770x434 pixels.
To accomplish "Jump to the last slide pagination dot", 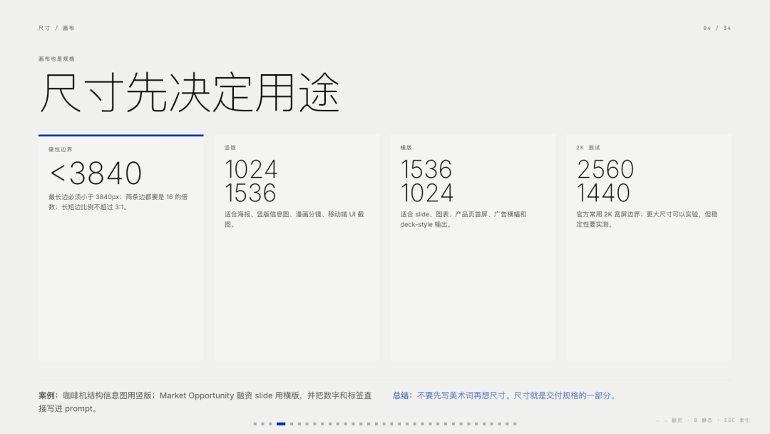I will (515, 424).
